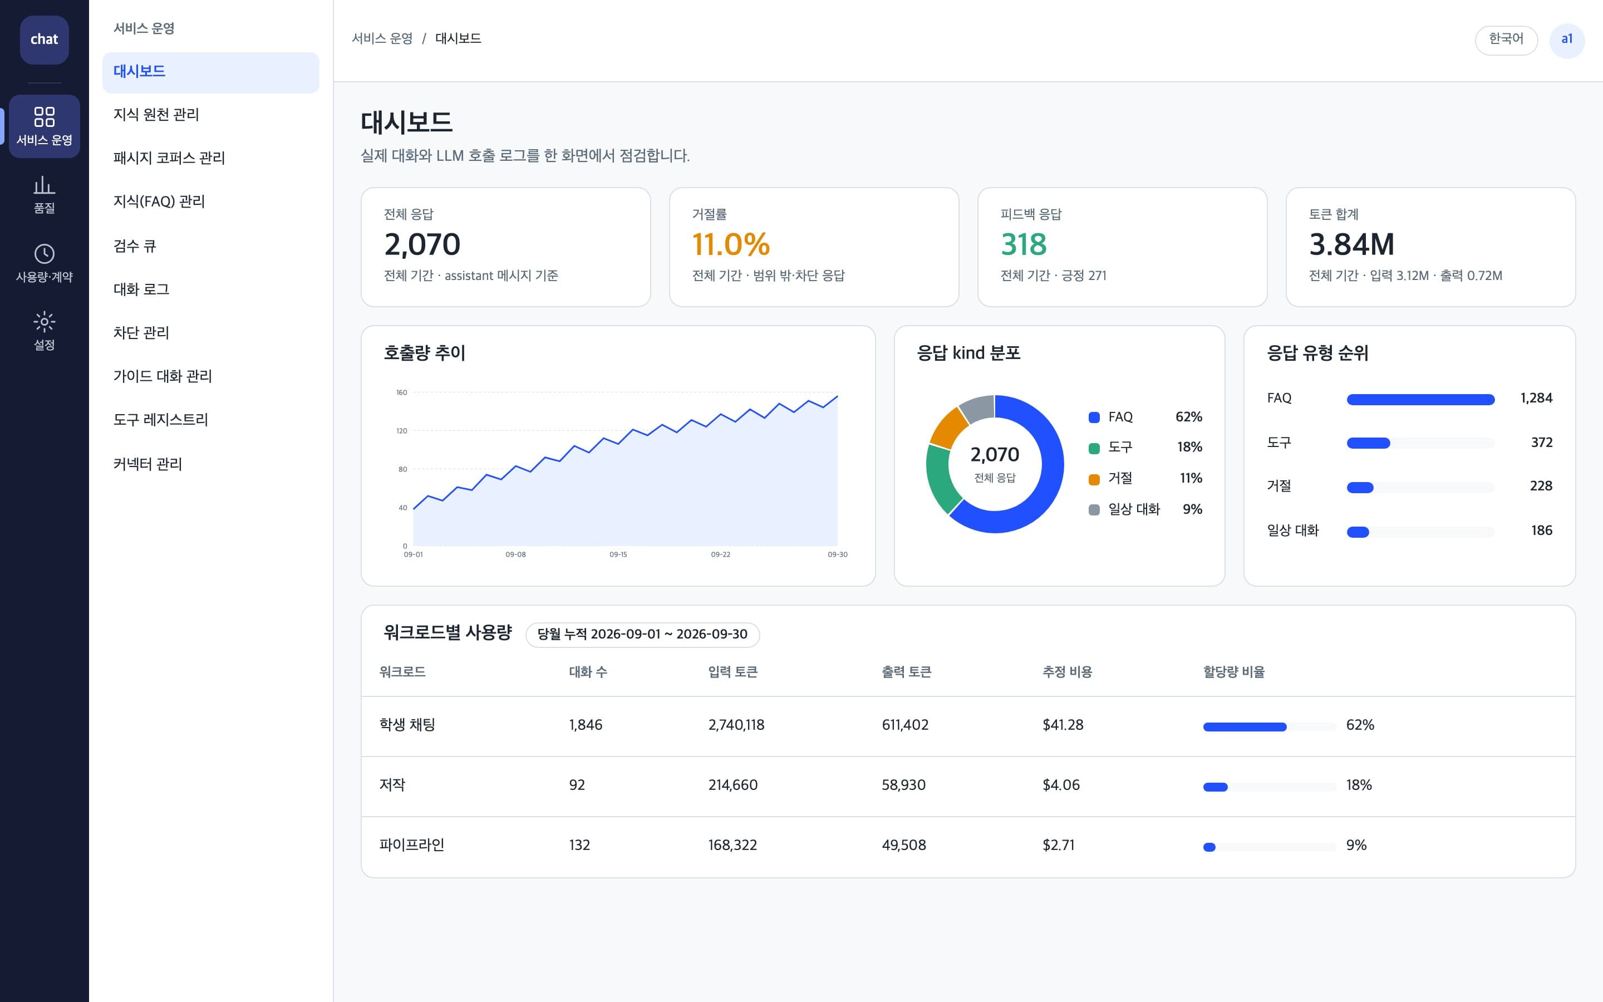Click the 대화 수 column header
Viewport: 1603px width, 1002px height.
pos(588,672)
